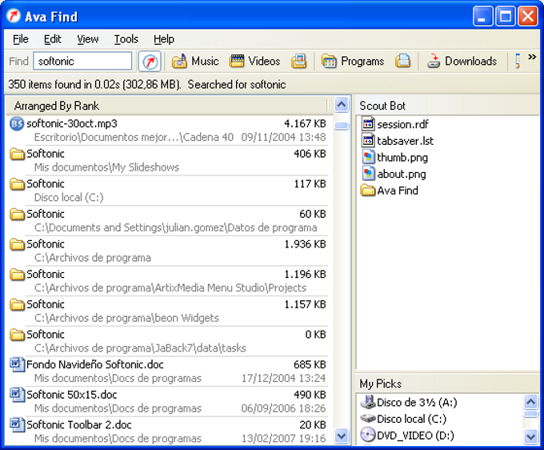Click the Find search input field

tap(82, 61)
